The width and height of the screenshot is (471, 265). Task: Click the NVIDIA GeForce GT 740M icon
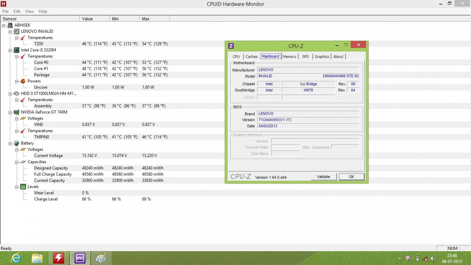(17, 112)
